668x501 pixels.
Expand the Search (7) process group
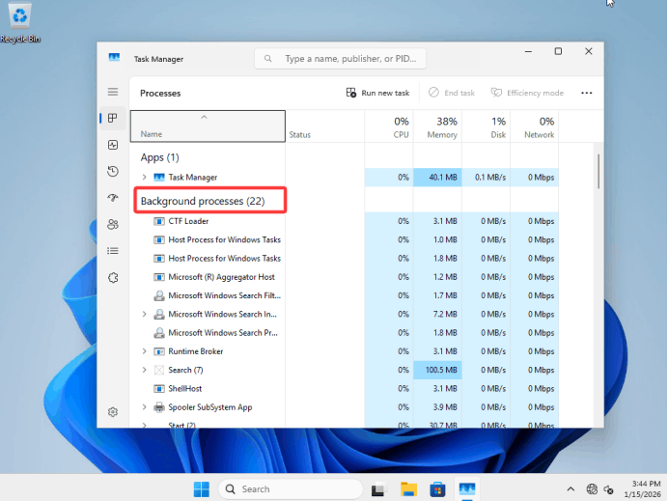145,370
